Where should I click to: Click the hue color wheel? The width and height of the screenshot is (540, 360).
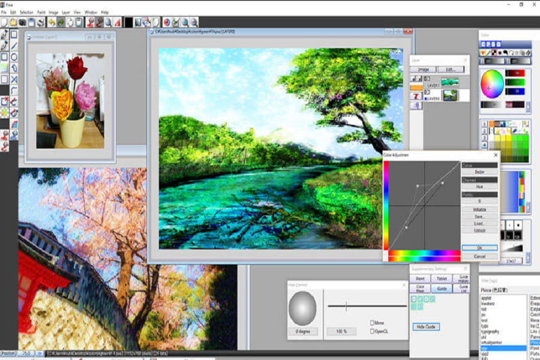click(x=492, y=83)
